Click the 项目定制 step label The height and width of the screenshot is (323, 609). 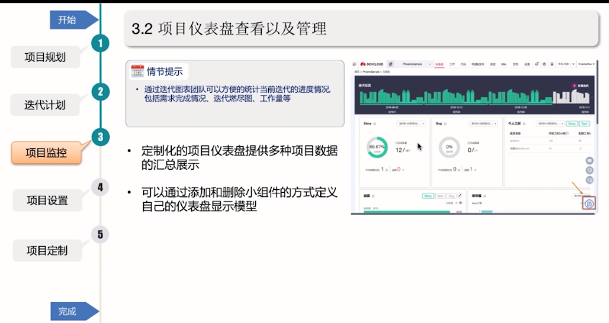[x=47, y=251]
